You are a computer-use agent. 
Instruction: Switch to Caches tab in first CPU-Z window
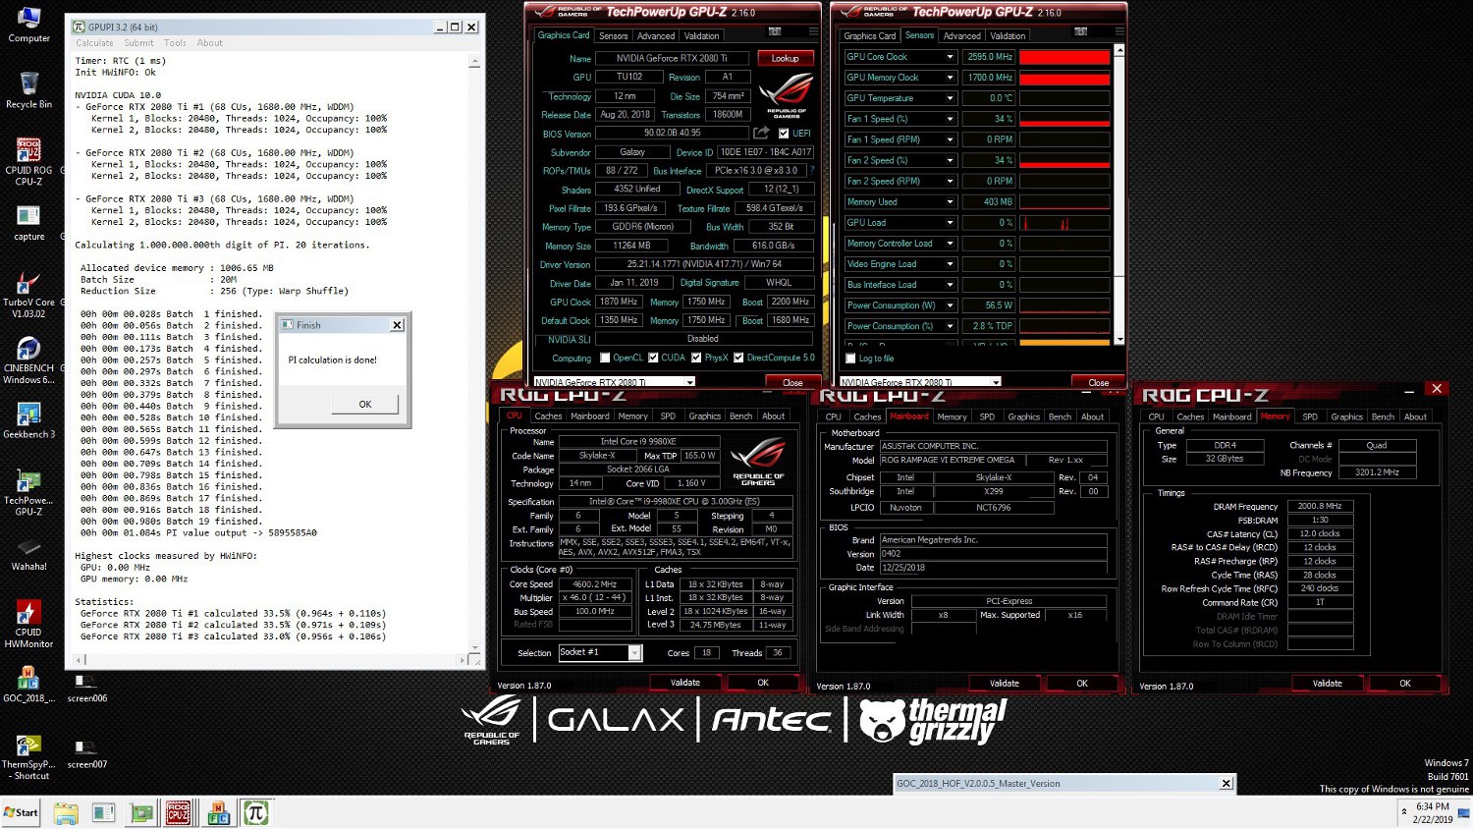(x=548, y=416)
